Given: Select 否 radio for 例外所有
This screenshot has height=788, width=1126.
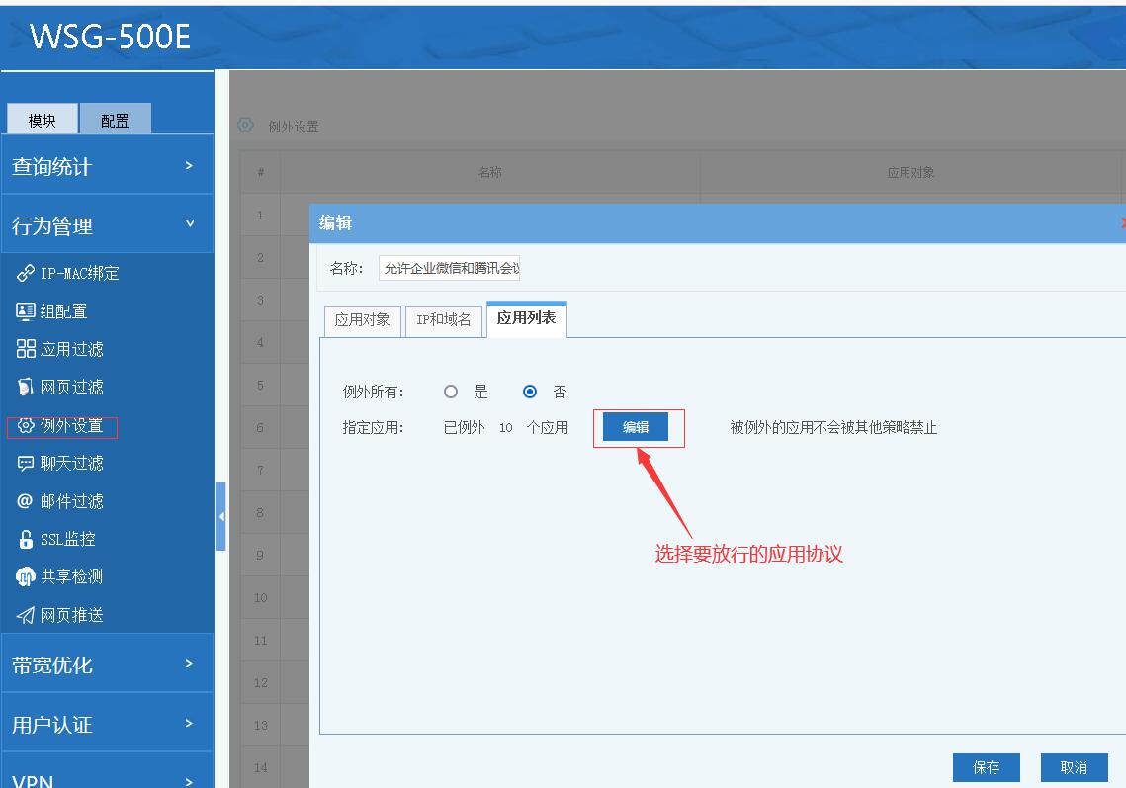Looking at the screenshot, I should 530,392.
